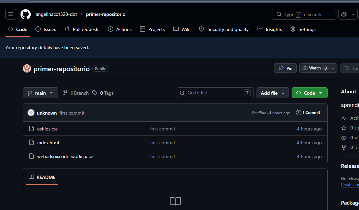Open the estilos.css file
Viewport: 359px width, 210px height.
coord(48,129)
